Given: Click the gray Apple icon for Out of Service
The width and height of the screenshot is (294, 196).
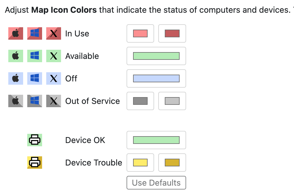Looking at the screenshot, I should (x=16, y=101).
